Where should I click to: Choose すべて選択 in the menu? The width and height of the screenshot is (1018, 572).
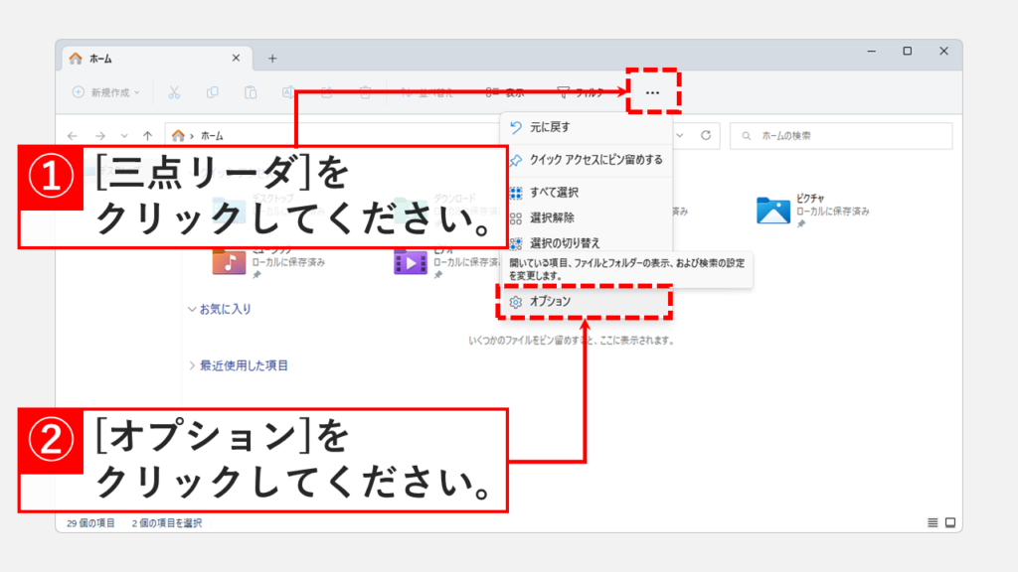click(553, 192)
